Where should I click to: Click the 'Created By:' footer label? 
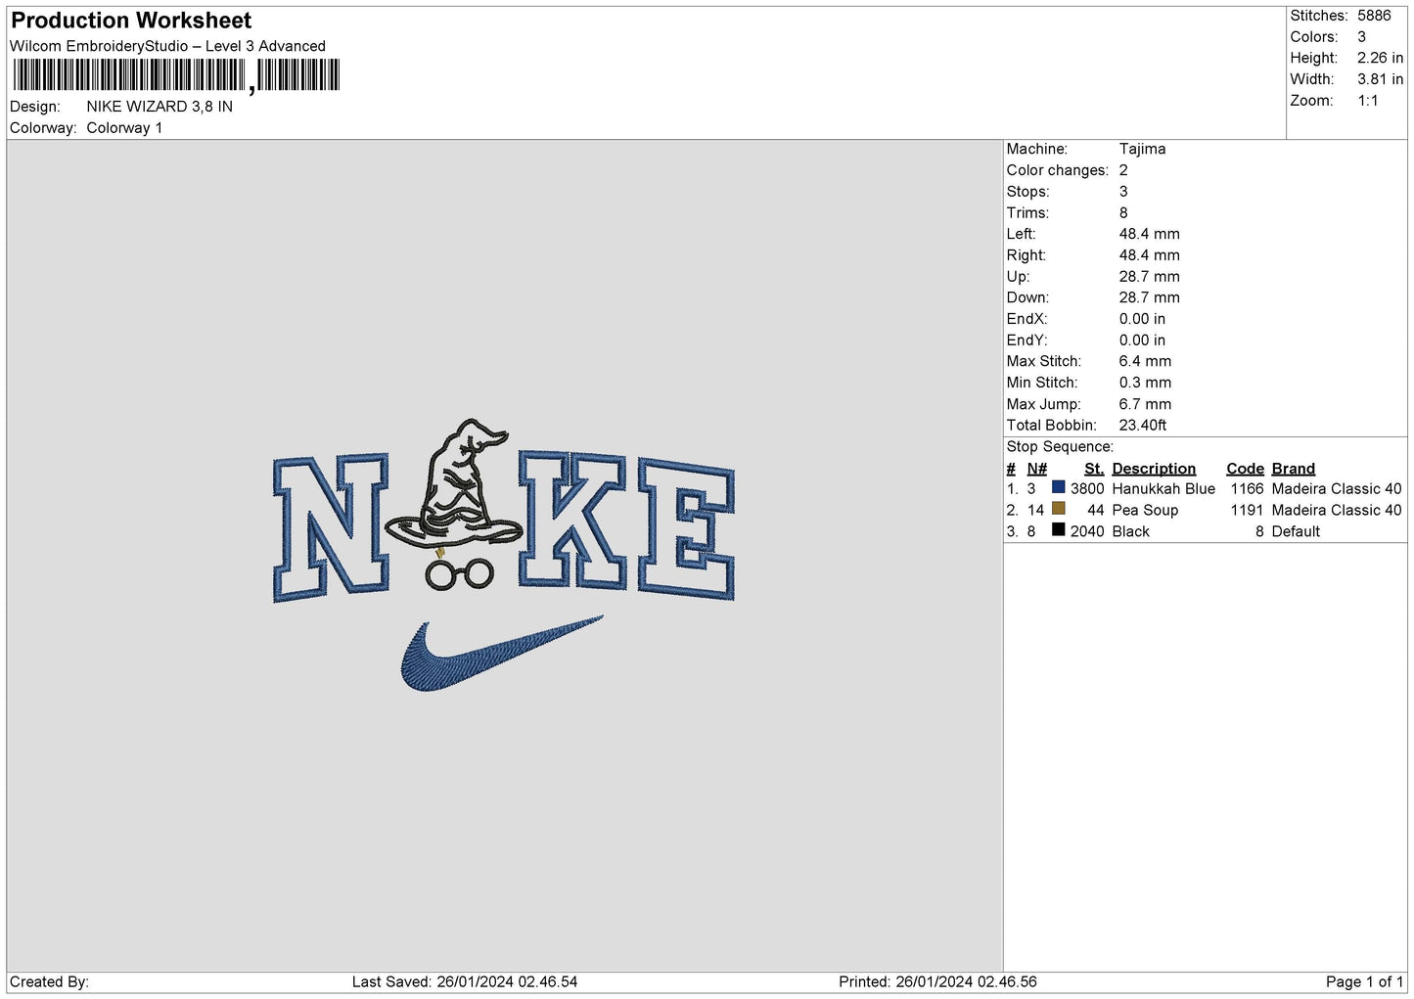coord(49,982)
